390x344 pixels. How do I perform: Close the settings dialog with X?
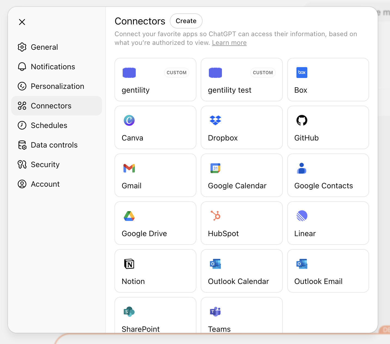[x=22, y=22]
